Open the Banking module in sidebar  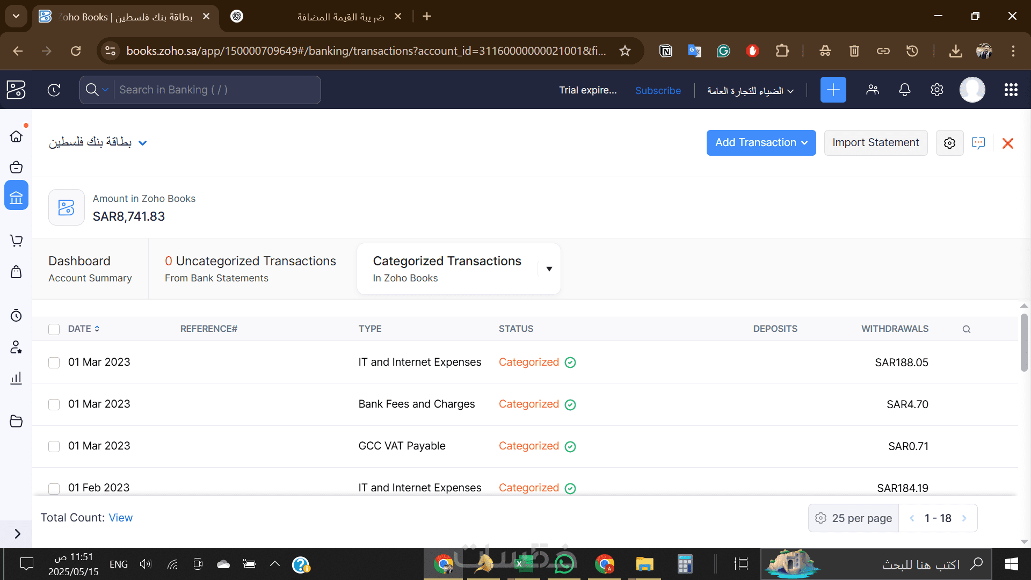[x=16, y=197]
